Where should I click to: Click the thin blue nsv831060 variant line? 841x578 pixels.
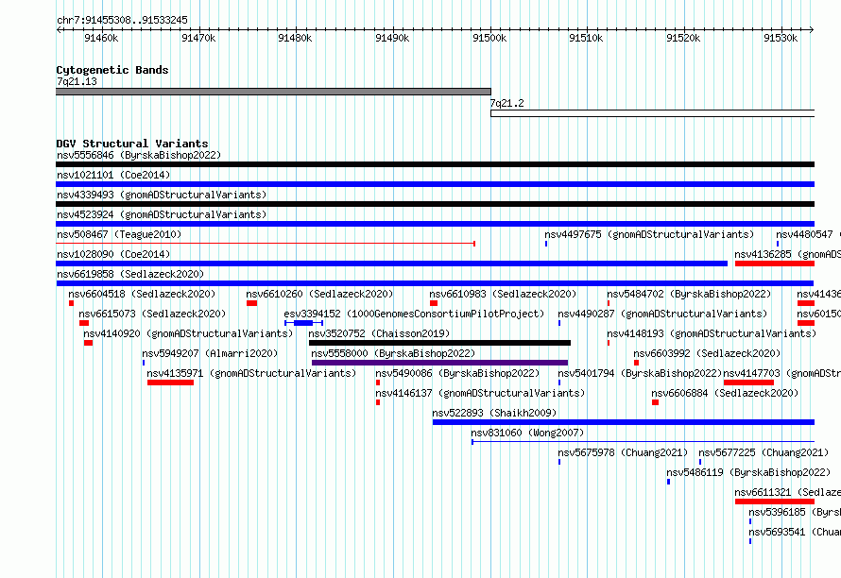point(644,442)
